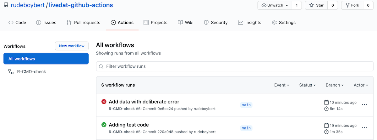Screen dimensions: 377x140
Task: Open the livedat-github-actions repository link
Action: [x=81, y=5]
